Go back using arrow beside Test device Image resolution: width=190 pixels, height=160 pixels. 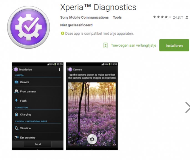(x=13, y=69)
